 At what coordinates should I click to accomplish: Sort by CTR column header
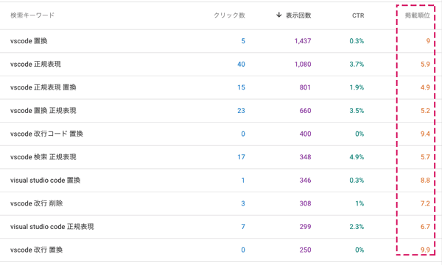point(358,15)
